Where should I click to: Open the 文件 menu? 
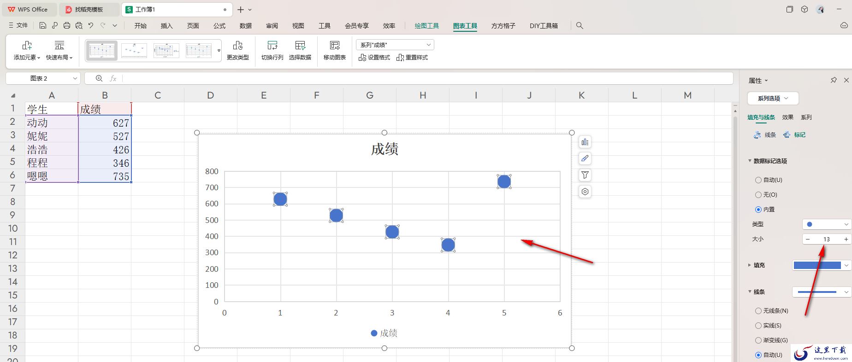18,26
